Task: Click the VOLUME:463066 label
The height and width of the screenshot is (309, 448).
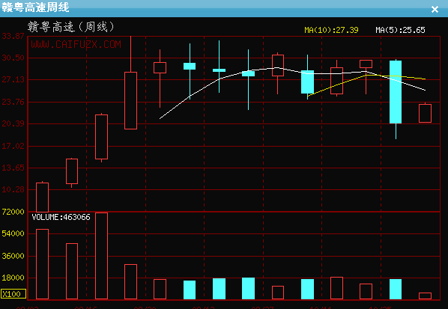Action: [61, 217]
